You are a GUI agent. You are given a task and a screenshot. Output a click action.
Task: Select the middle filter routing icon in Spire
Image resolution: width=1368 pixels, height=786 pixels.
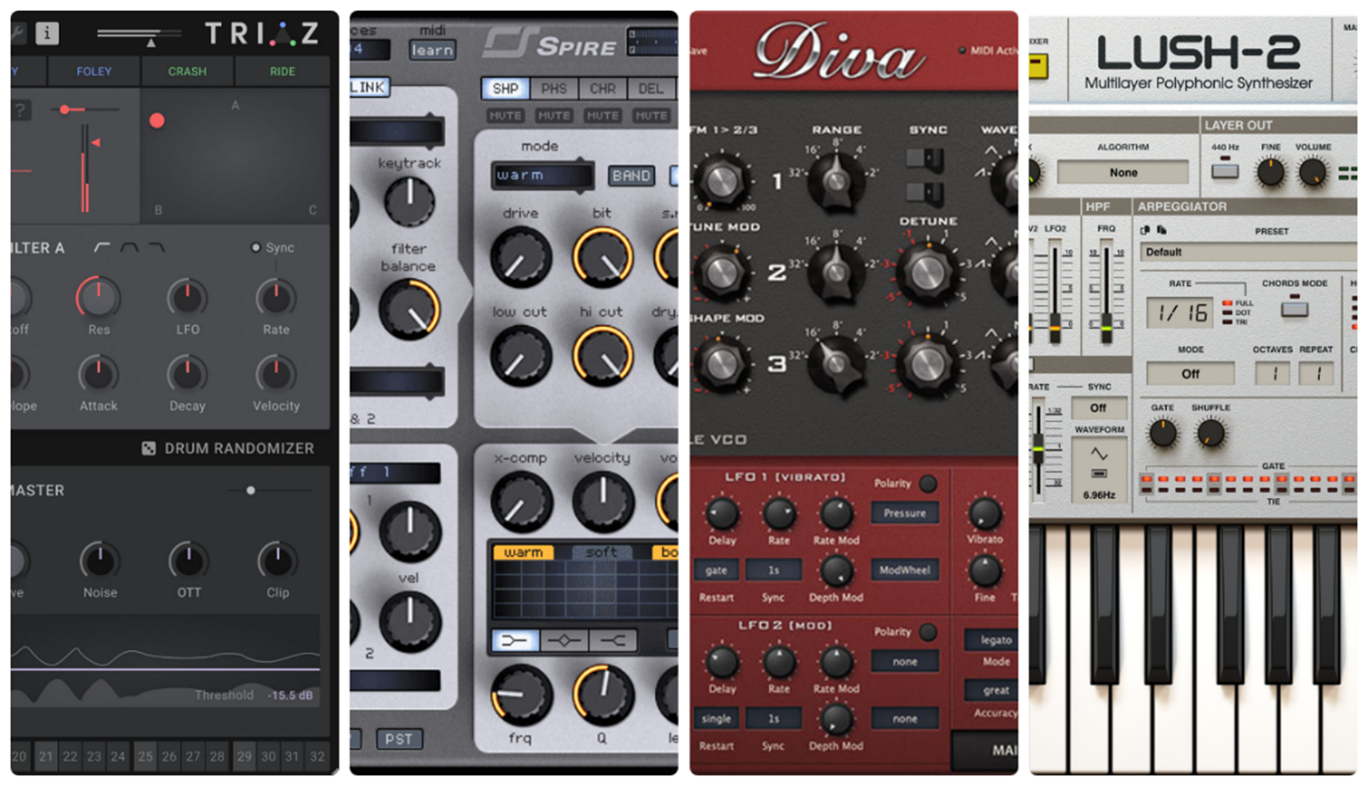(563, 640)
